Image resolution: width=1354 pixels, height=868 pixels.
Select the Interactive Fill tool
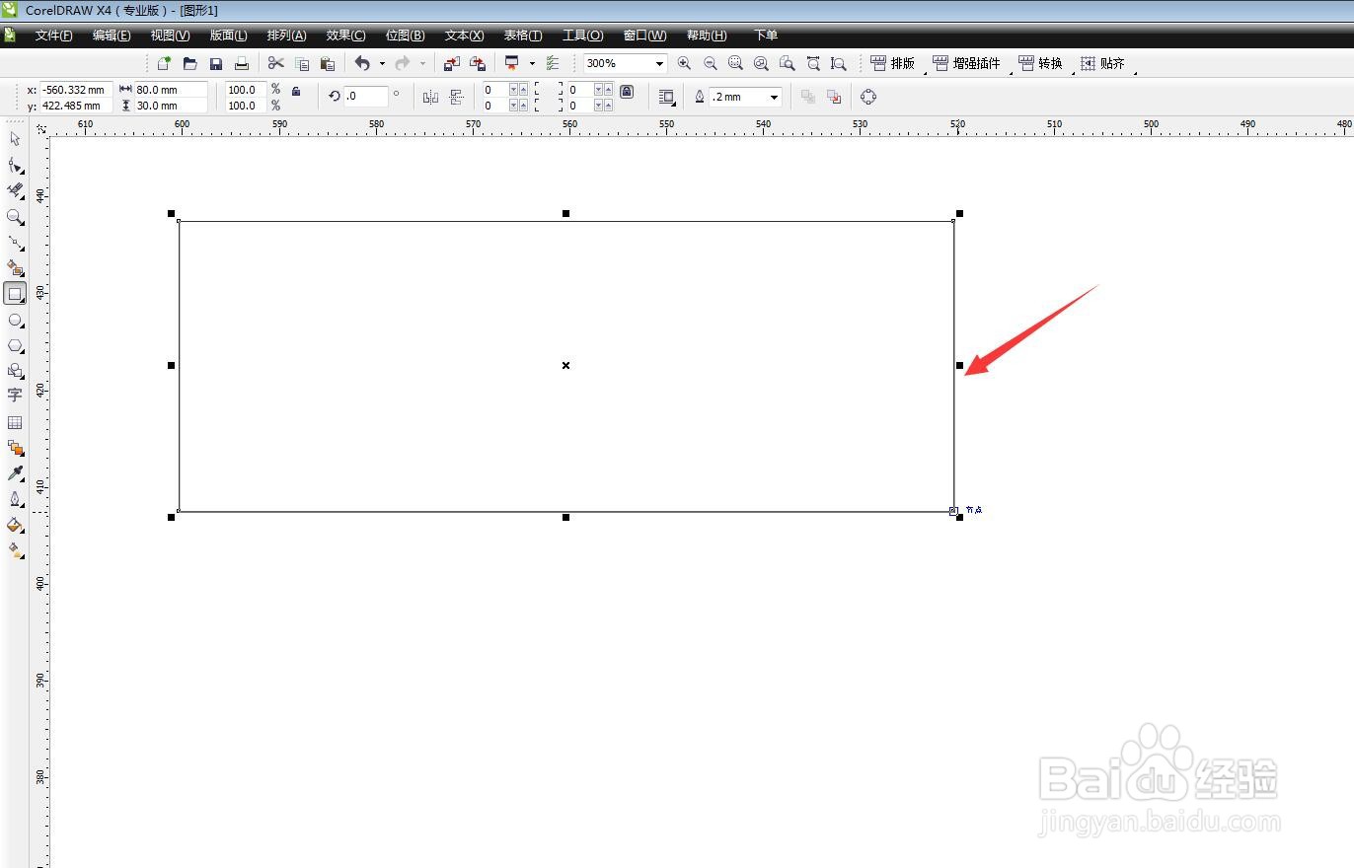[15, 550]
